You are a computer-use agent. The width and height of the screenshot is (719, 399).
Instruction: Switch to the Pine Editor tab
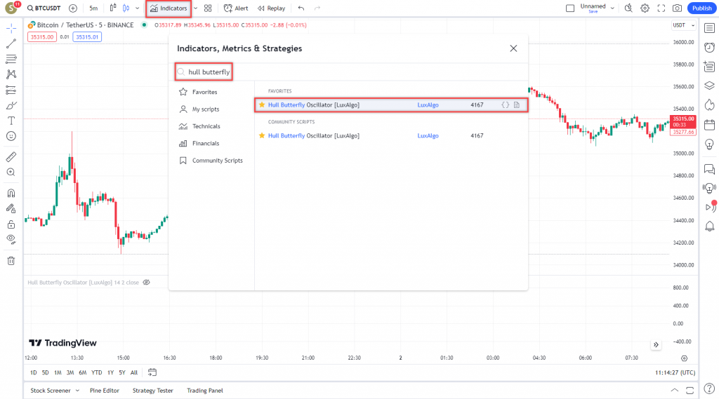point(105,391)
